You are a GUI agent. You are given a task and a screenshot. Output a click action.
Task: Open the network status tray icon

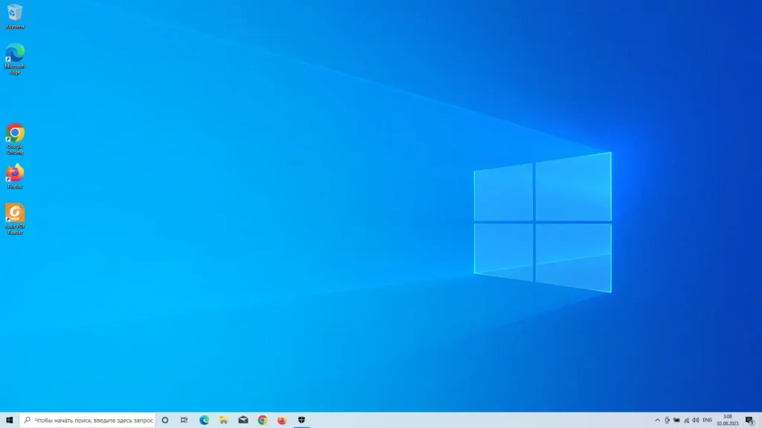[x=686, y=420]
